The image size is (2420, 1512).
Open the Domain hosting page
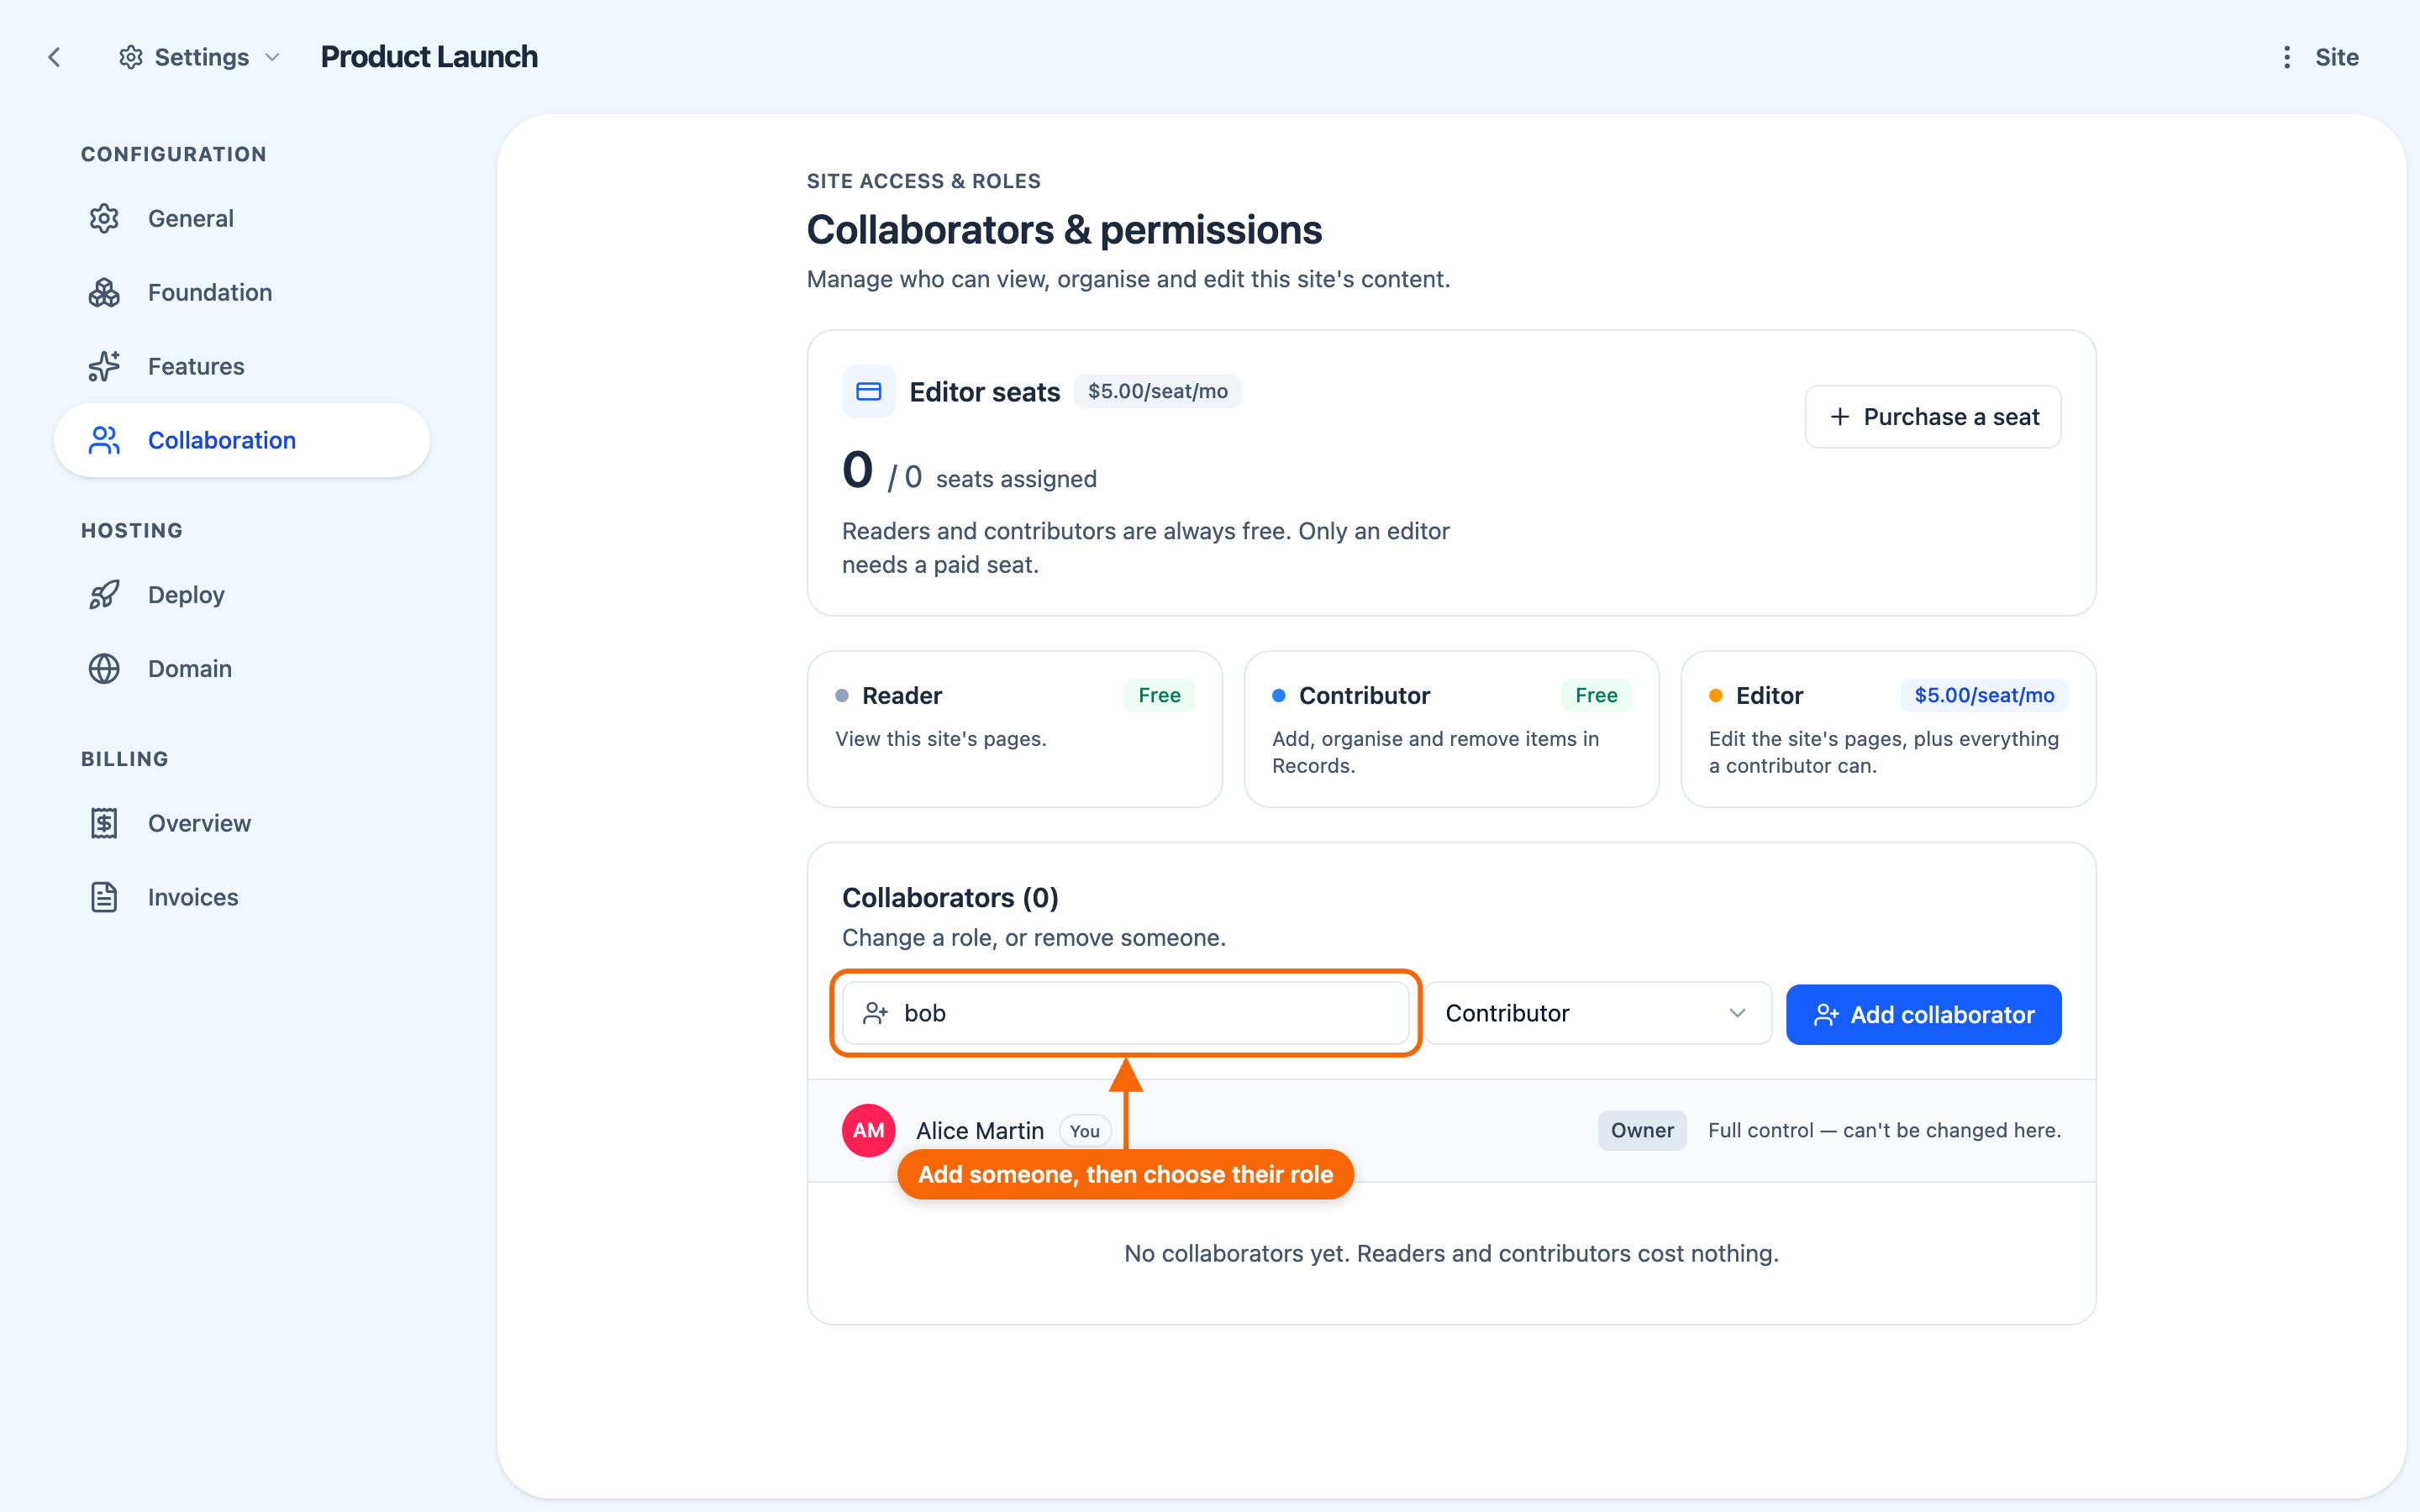click(x=242, y=669)
